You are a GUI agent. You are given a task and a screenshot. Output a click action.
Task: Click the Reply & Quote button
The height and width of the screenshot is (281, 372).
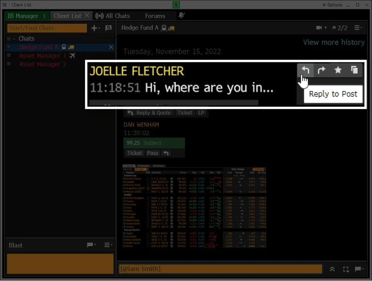pos(150,112)
